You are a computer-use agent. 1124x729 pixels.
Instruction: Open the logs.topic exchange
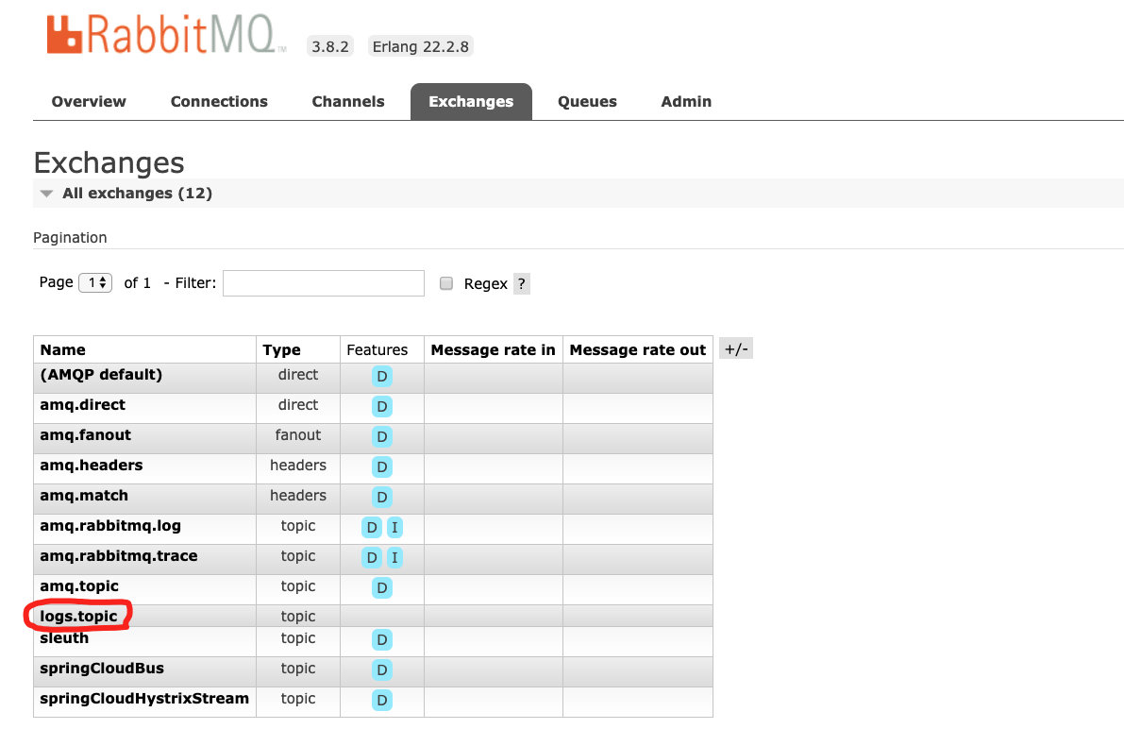point(79,617)
